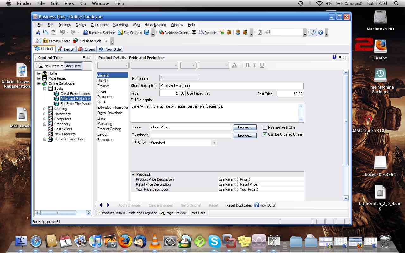405x253 pixels.
Task: Click the Cut scissors icon in toolbar
Action: [38, 32]
